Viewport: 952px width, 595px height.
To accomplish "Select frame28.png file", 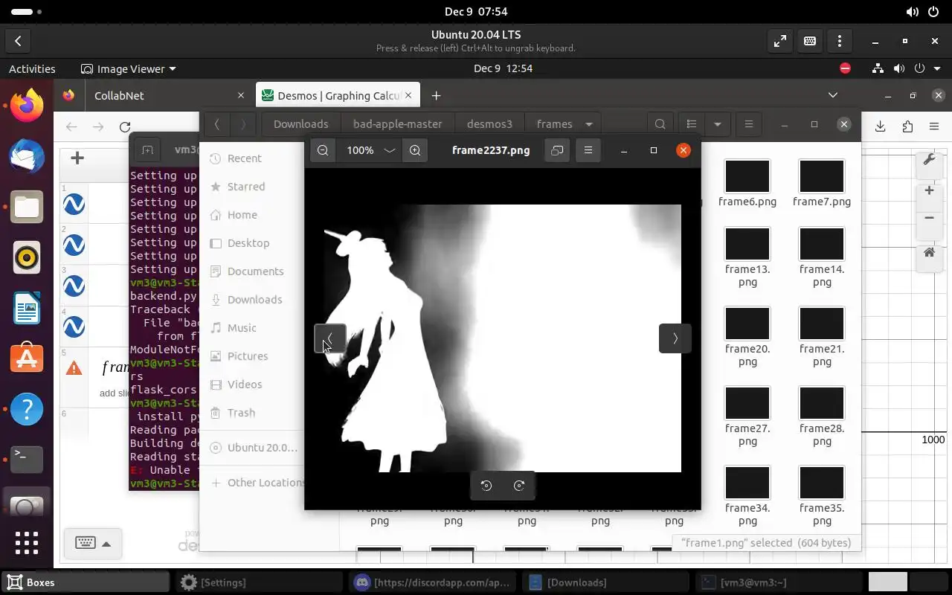I will [x=821, y=416].
